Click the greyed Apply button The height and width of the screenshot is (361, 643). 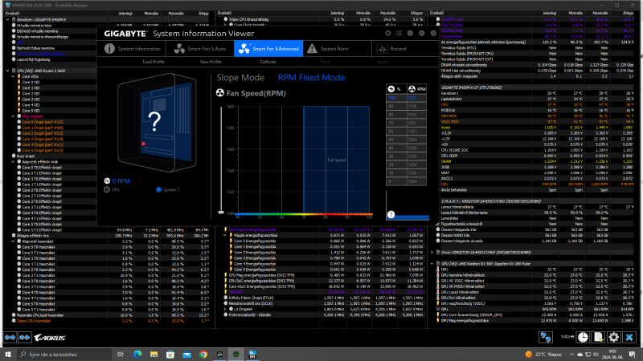pos(383,62)
